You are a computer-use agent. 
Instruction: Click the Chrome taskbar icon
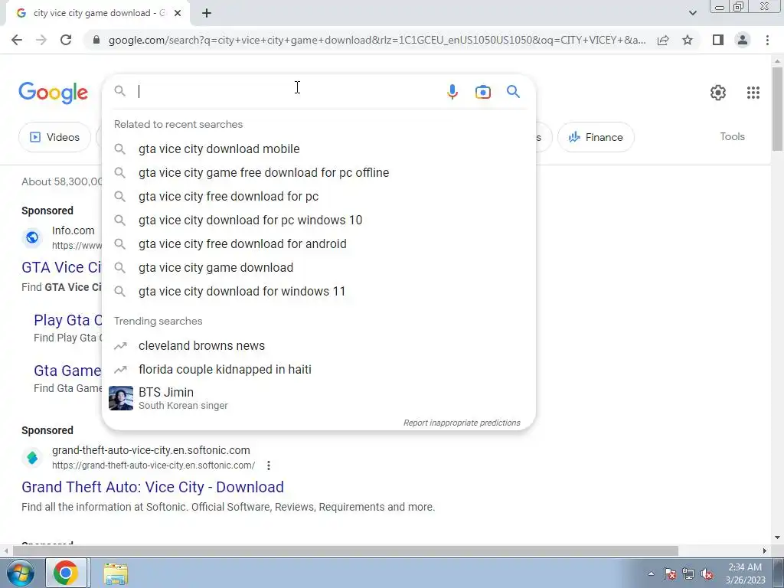click(x=66, y=573)
